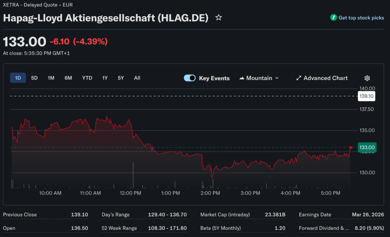Click the tall volume bar at 12:00 PM

[x=133, y=176]
